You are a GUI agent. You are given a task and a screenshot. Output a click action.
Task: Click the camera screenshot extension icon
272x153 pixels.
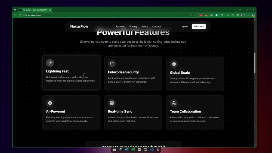coord(211,15)
